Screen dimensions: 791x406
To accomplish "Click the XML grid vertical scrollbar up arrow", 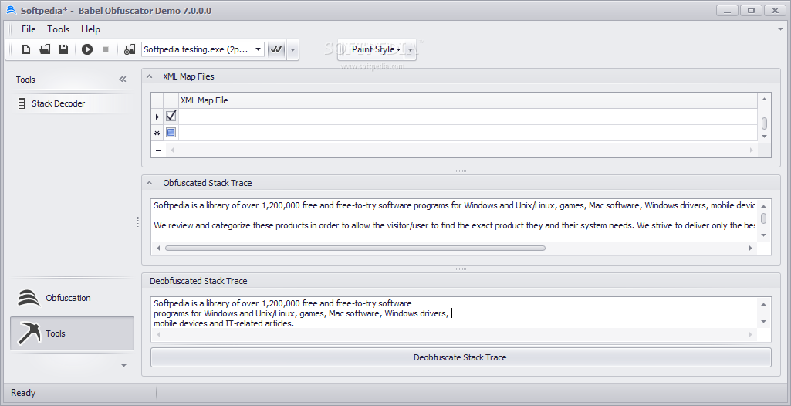I will click(x=764, y=100).
